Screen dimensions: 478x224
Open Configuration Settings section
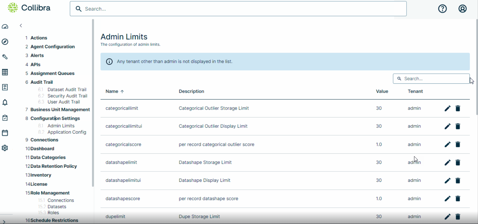click(55, 118)
